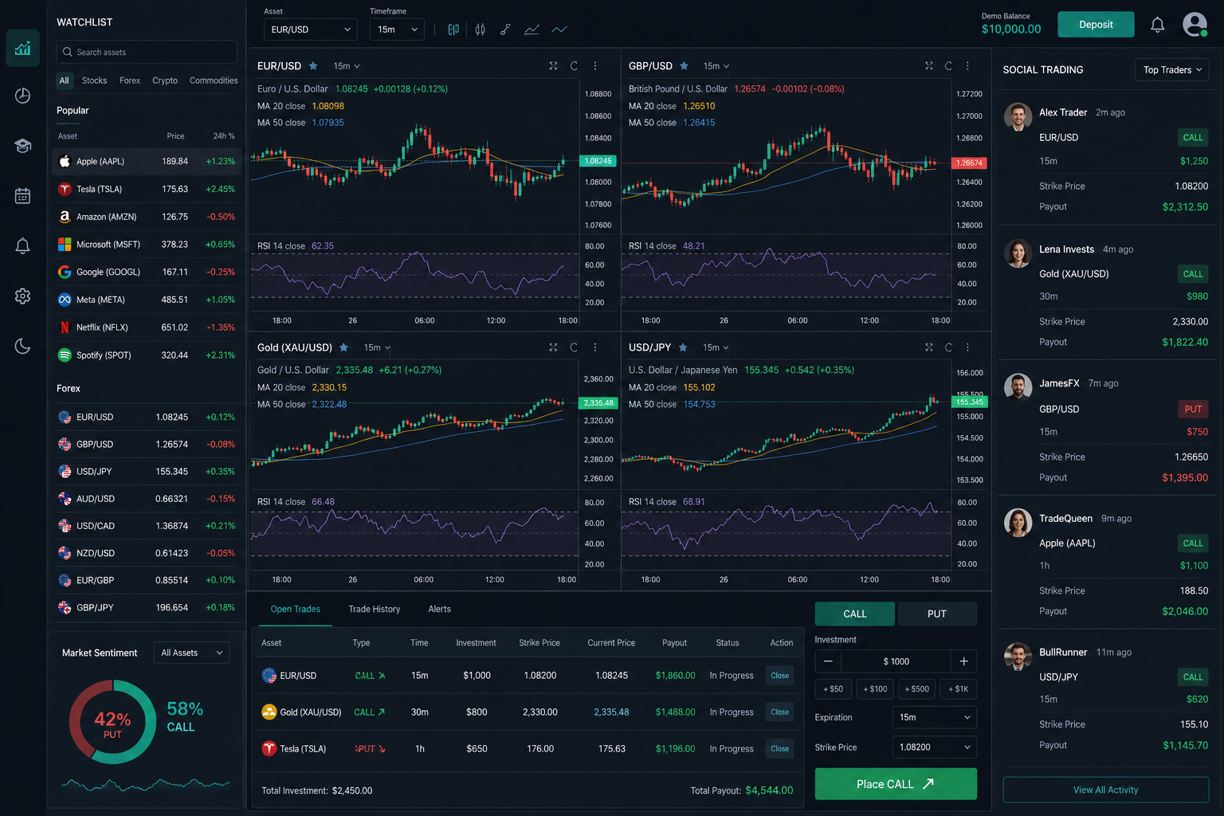This screenshot has height=816, width=1224.
Task: Open the chart dashboard sidebar icon
Action: (x=22, y=49)
